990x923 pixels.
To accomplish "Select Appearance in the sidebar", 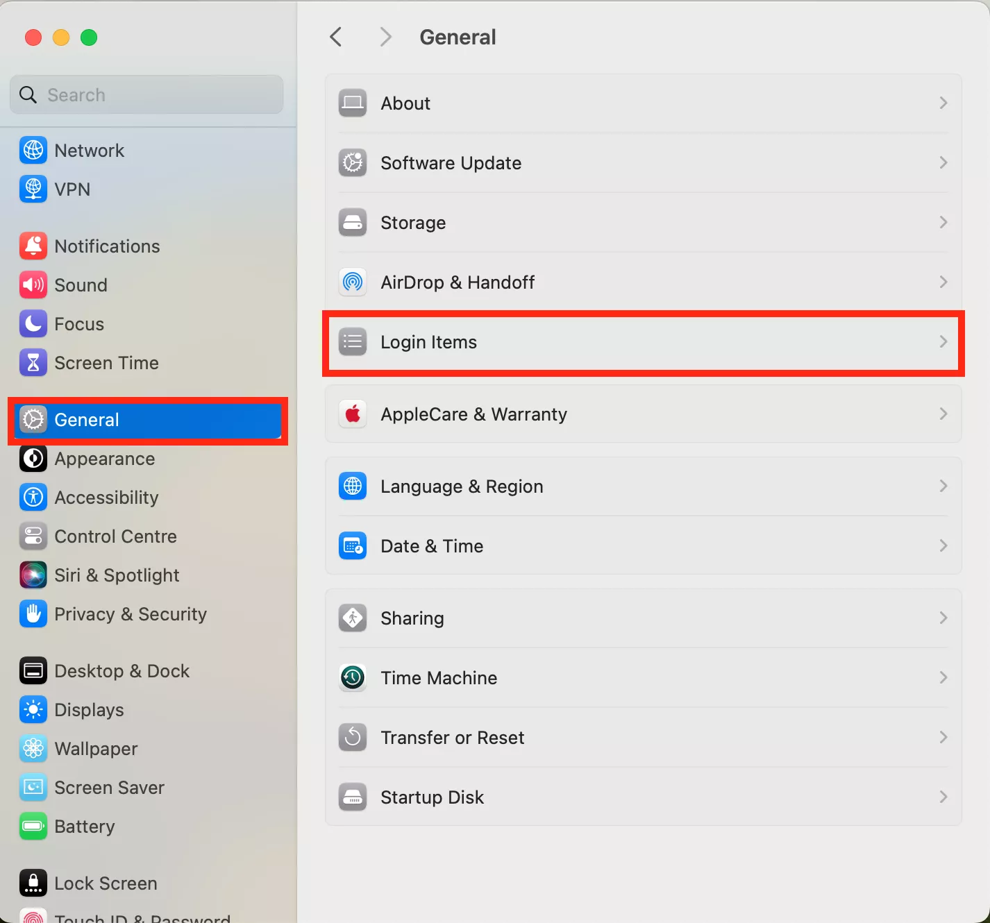I will 104,459.
